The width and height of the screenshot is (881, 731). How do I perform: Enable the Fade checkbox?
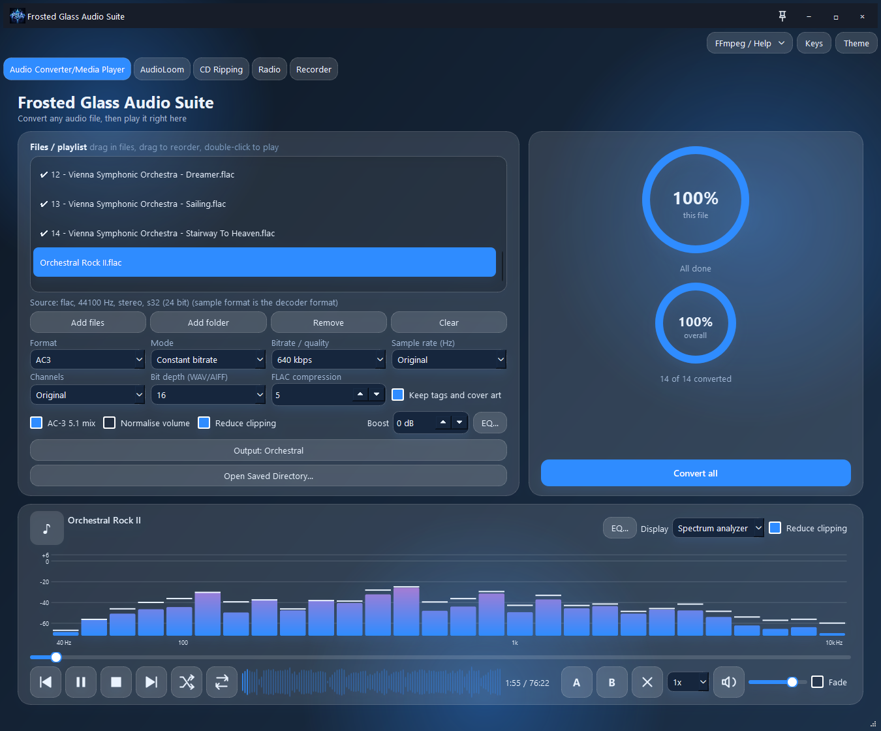(x=818, y=682)
